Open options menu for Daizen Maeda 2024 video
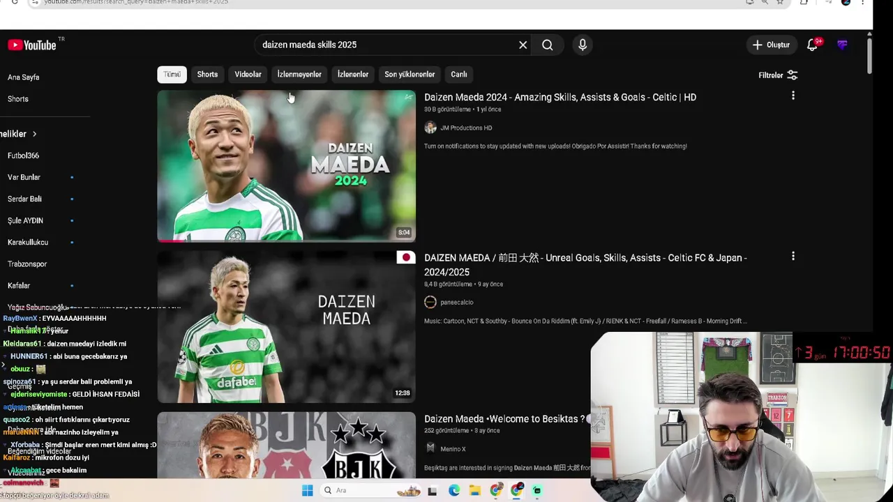This screenshot has width=893, height=502. 793,96
